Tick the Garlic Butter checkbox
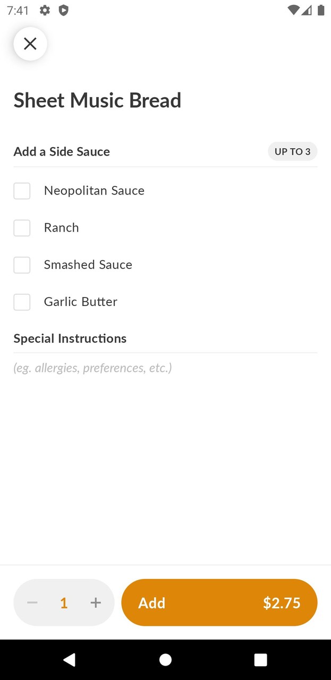 (x=22, y=302)
